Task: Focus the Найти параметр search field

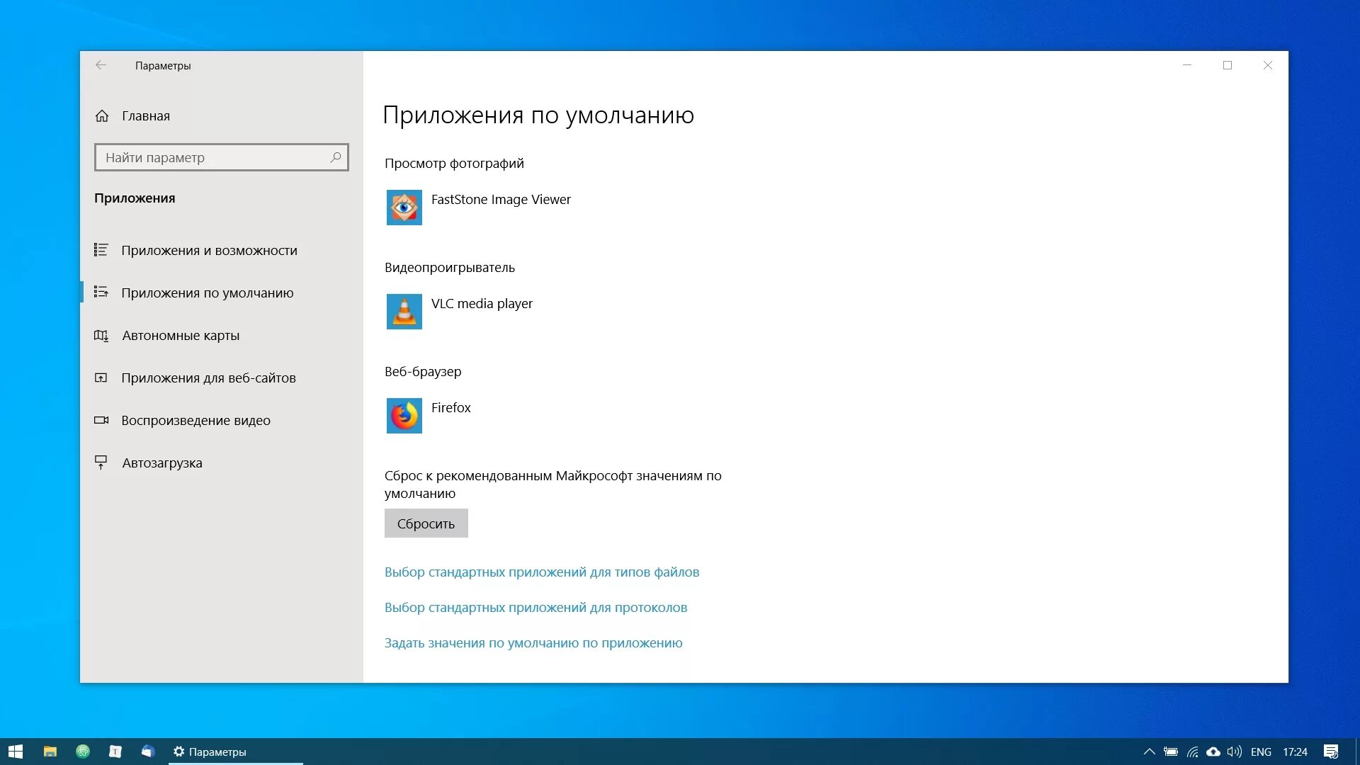Action: pyautogui.click(x=221, y=157)
